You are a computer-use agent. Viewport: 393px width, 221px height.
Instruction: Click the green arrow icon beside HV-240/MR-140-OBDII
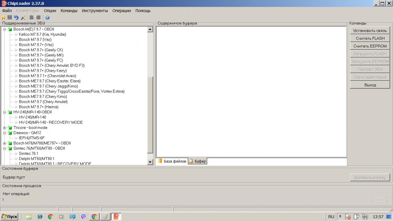point(10,112)
